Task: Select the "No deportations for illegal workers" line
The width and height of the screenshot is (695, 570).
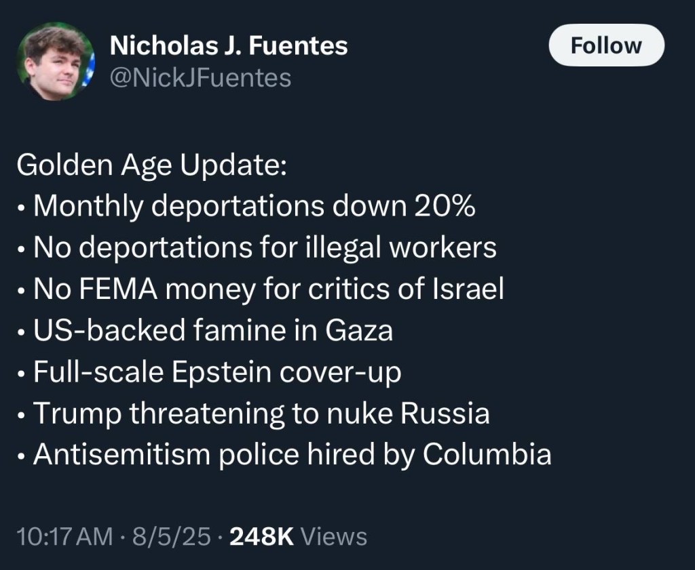Action: click(264, 249)
